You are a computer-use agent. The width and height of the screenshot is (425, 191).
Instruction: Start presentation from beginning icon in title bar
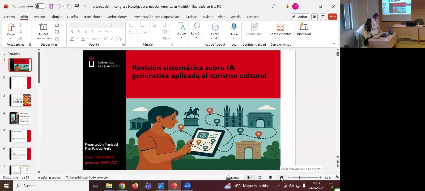coord(77,6)
